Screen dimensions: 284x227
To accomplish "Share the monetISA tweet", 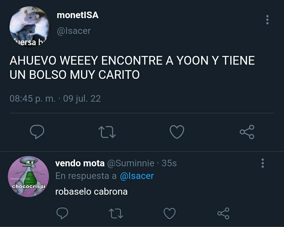I will pos(247,132).
